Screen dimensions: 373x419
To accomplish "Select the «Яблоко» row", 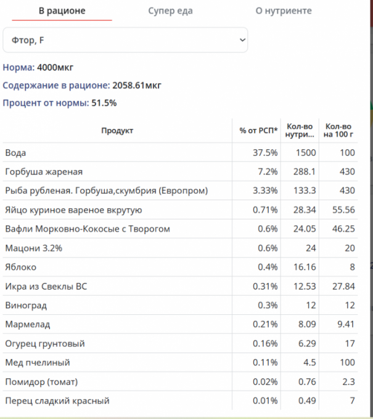I will tap(20, 267).
